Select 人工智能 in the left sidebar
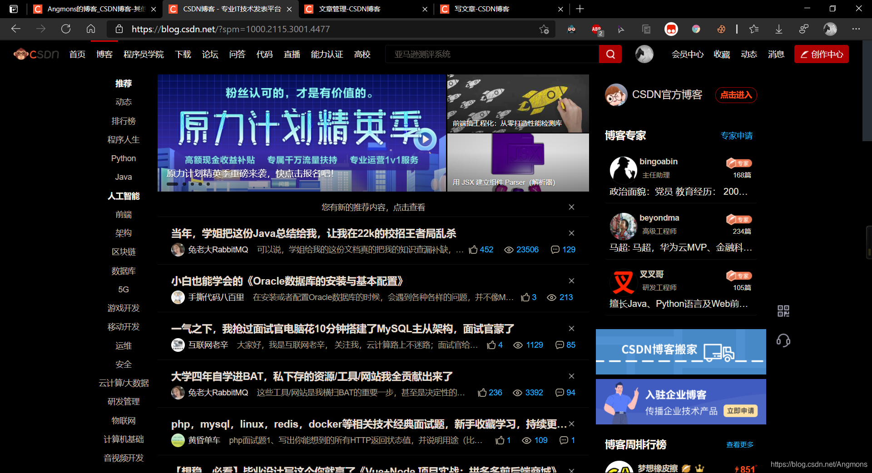872x473 pixels. point(124,196)
